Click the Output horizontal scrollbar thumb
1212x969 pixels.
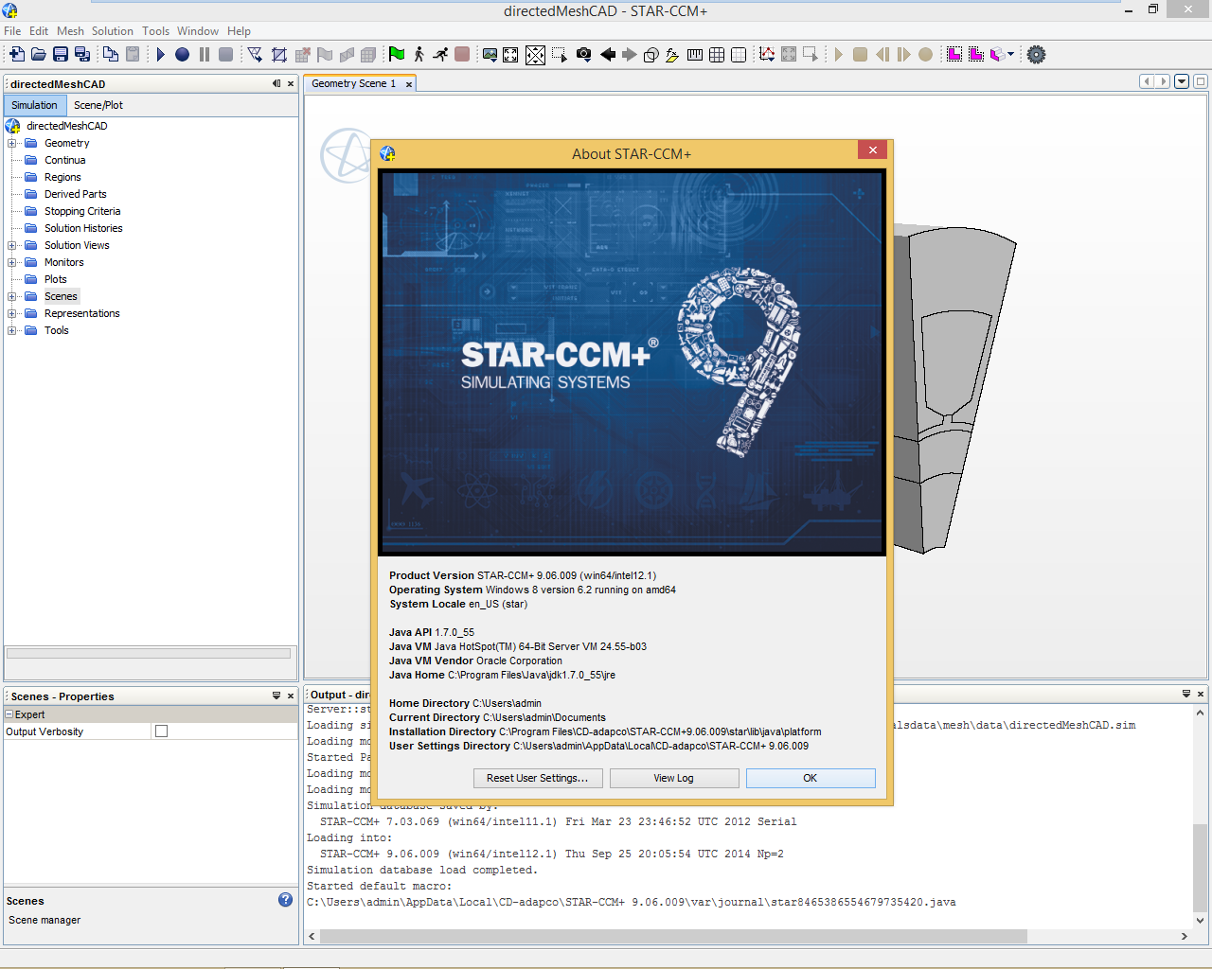[x=673, y=936]
